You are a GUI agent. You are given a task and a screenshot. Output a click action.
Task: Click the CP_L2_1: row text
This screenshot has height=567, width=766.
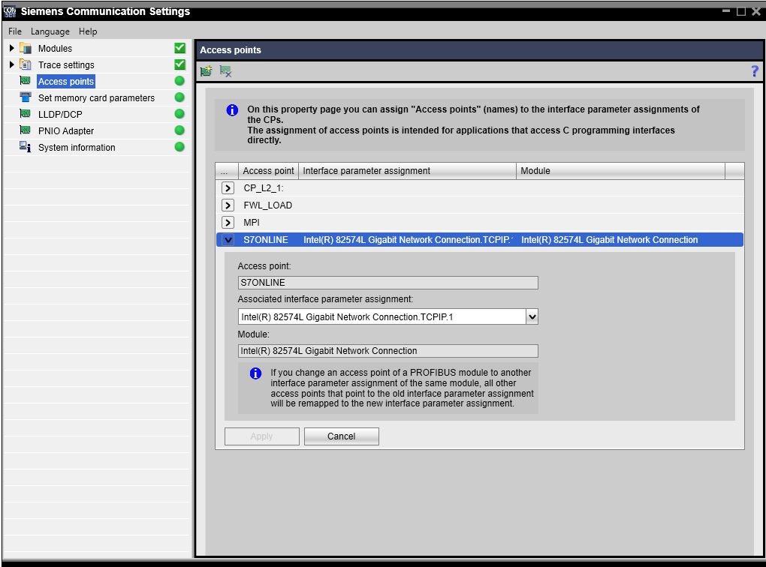264,187
